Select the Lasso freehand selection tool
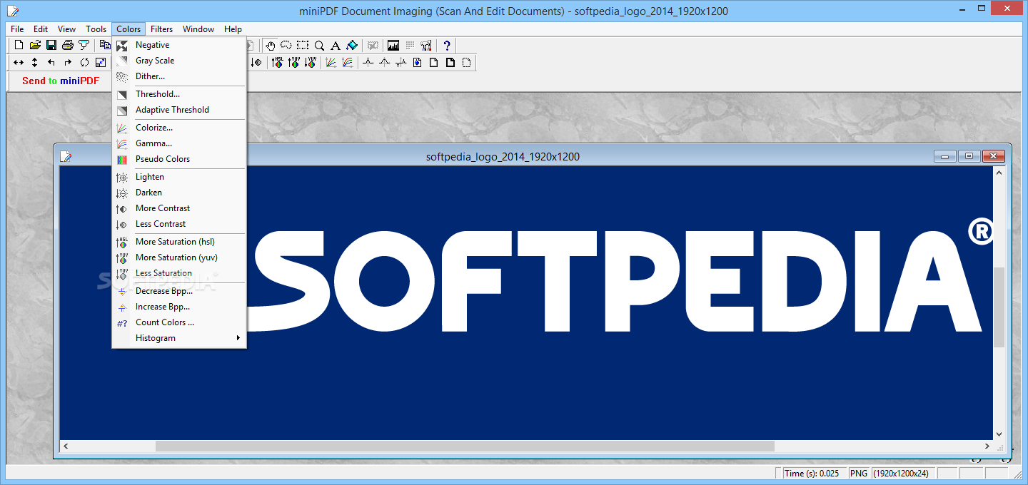The image size is (1028, 485). [x=286, y=45]
